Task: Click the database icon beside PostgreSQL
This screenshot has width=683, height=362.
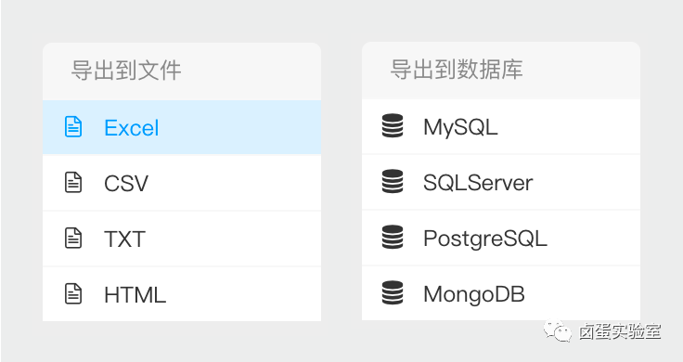Action: 393,237
